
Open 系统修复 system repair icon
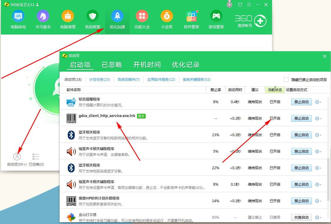click(x=93, y=16)
